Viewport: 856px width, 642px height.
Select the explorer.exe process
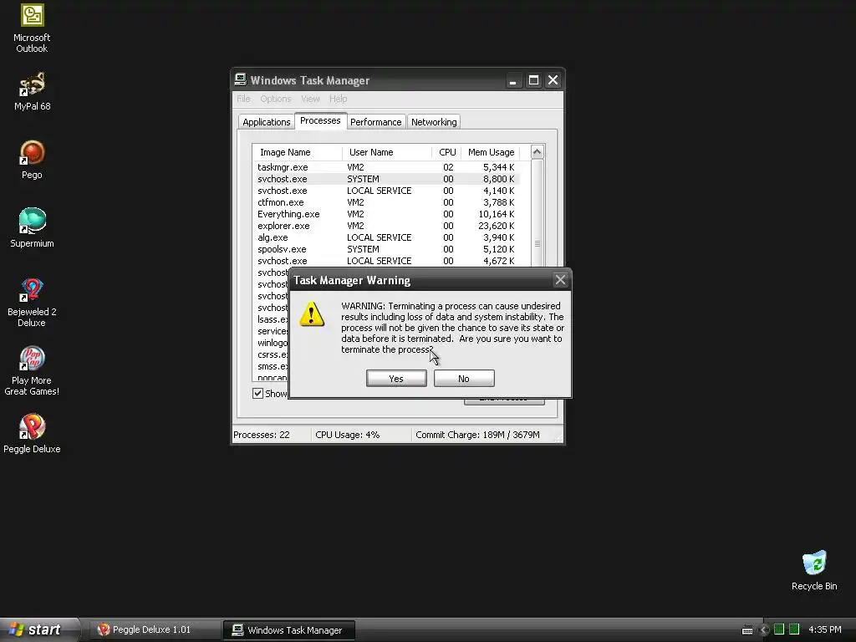point(386,226)
